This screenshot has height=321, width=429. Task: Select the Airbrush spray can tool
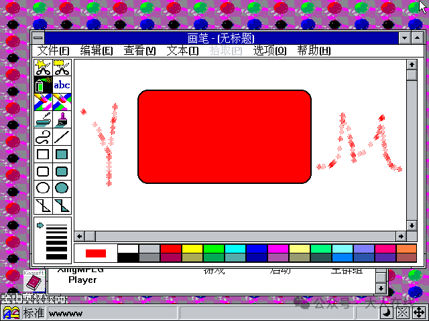coord(43,85)
